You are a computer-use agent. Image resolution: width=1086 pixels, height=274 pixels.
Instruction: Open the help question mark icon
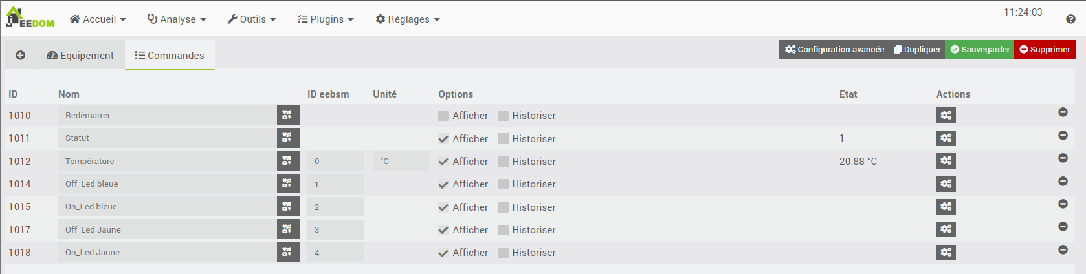1070,19
